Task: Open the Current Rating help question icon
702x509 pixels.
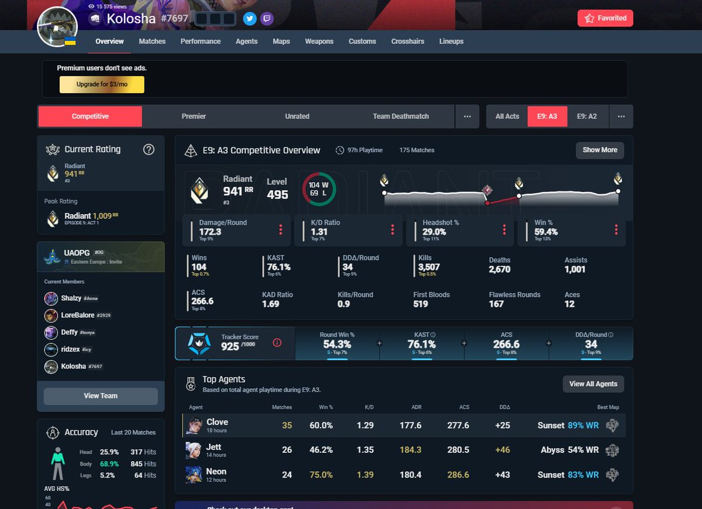Action: coord(149,149)
